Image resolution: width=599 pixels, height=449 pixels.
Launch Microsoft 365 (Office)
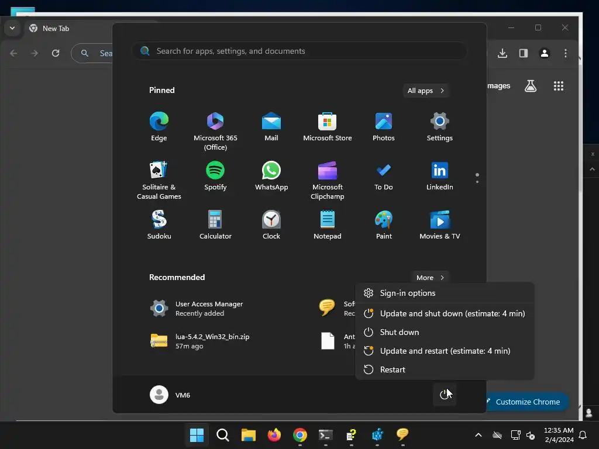(215, 132)
